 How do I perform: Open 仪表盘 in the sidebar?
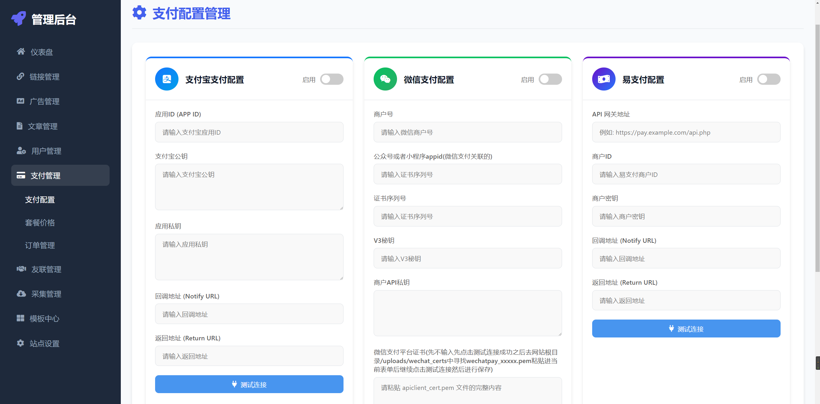click(x=60, y=52)
